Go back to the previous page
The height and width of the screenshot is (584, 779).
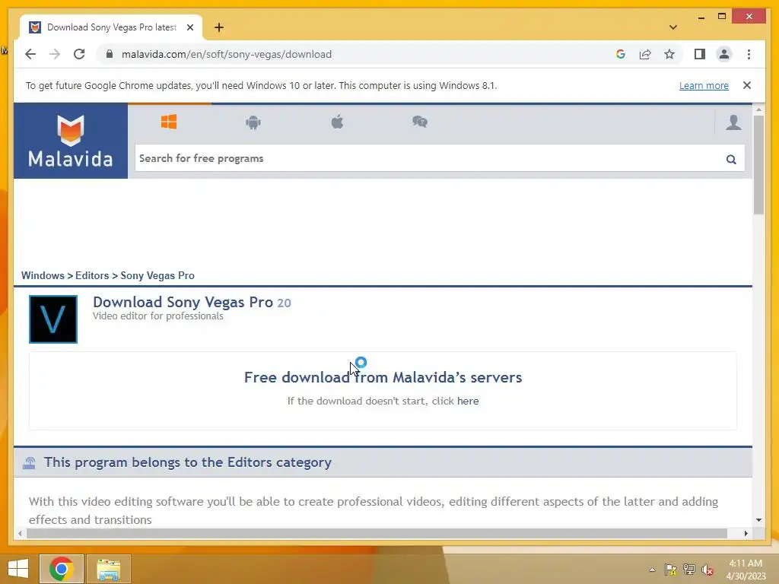click(30, 54)
